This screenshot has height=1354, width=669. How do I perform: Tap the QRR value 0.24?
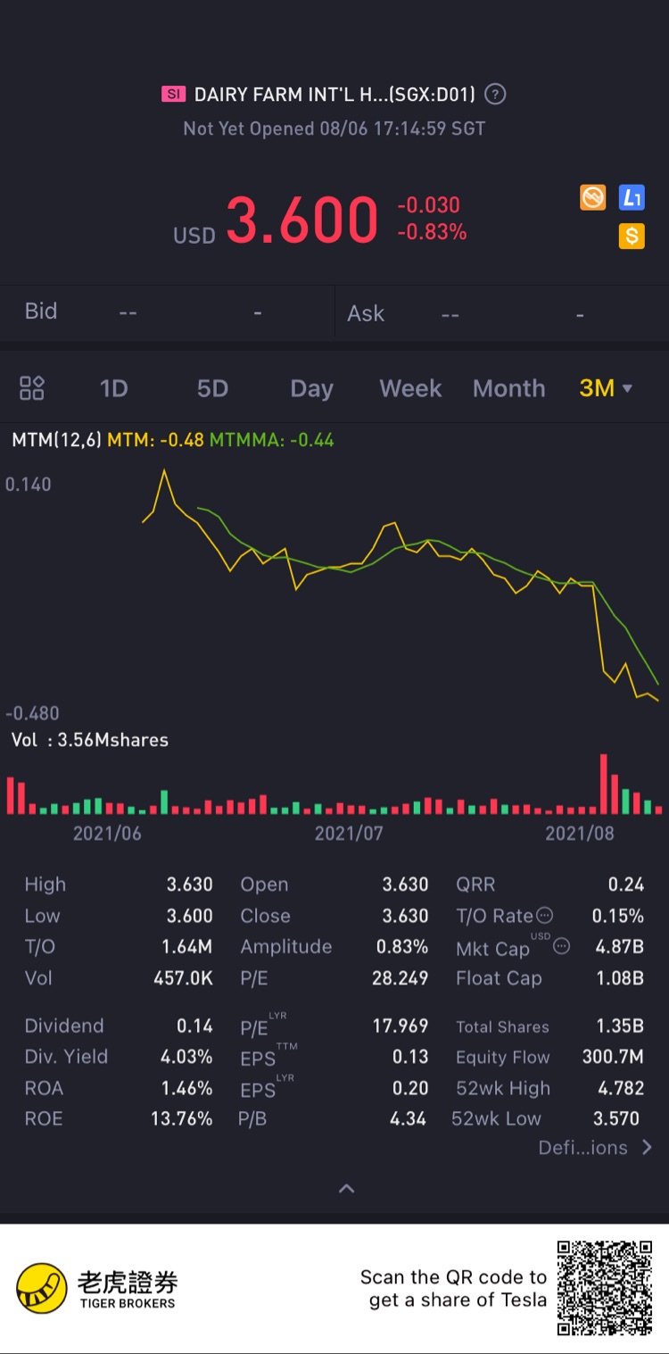626,885
